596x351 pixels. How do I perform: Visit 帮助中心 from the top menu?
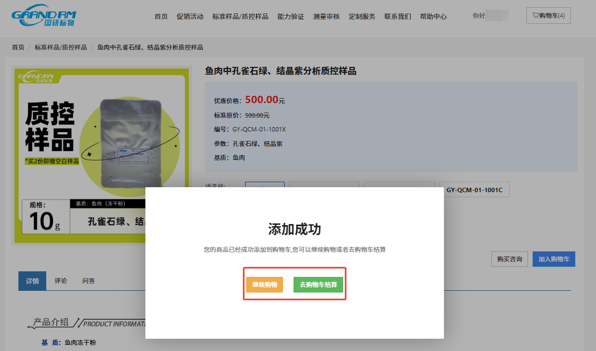click(433, 17)
